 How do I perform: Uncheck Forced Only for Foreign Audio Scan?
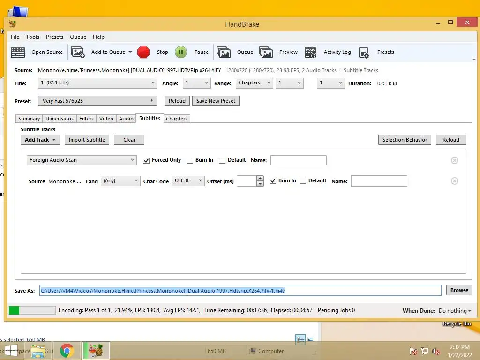pos(146,160)
